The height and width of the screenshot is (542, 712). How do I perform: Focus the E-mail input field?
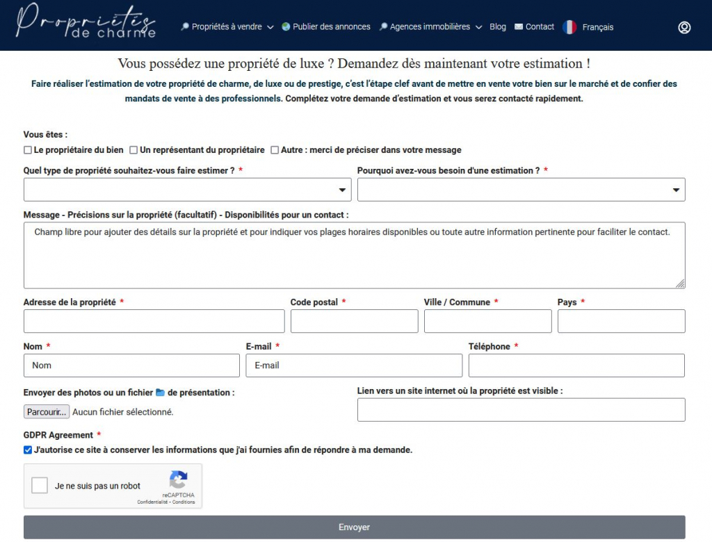coord(354,366)
